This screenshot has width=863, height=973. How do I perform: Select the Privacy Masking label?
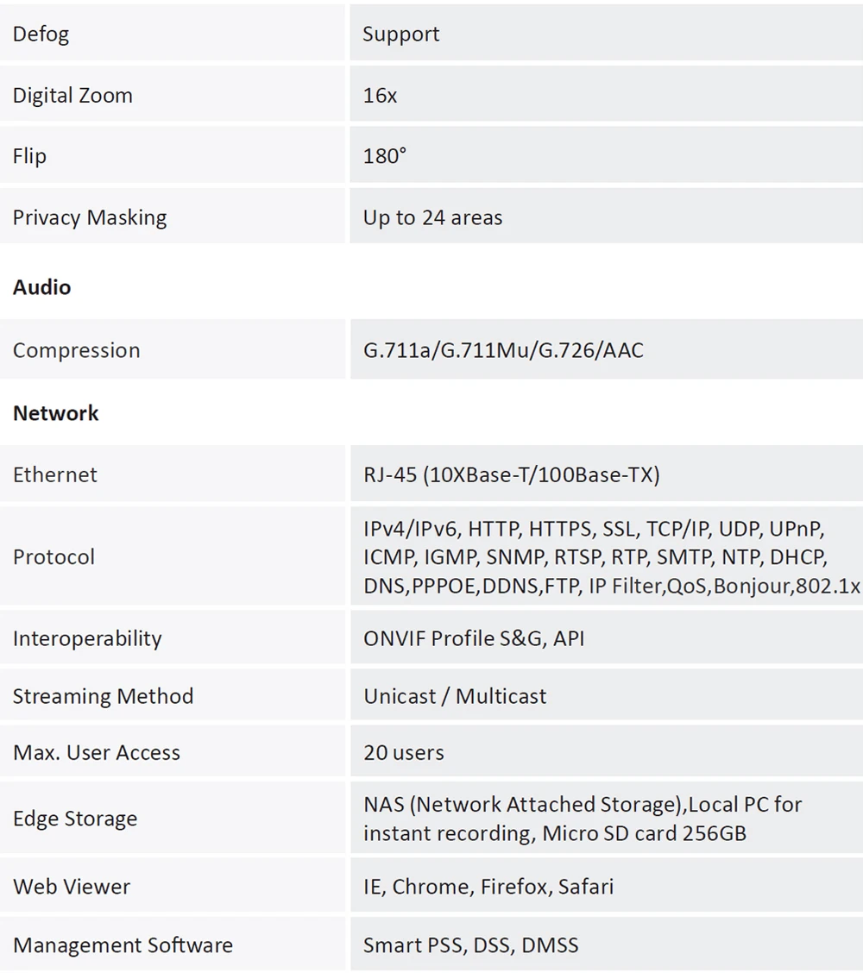[90, 217]
